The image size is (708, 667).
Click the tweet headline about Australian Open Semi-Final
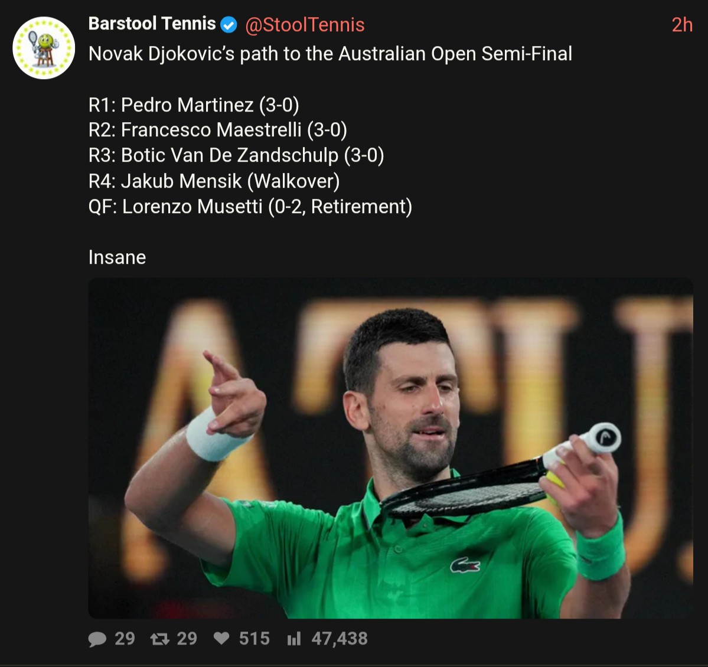[x=331, y=54]
